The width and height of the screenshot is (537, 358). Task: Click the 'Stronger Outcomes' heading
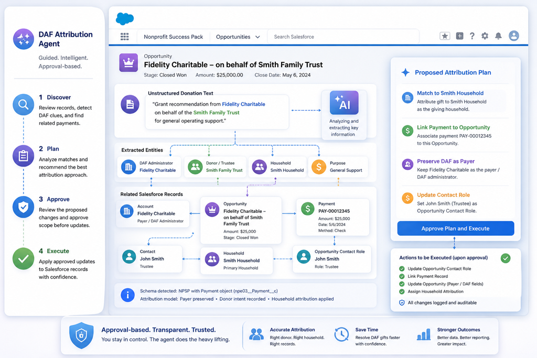(x=458, y=330)
